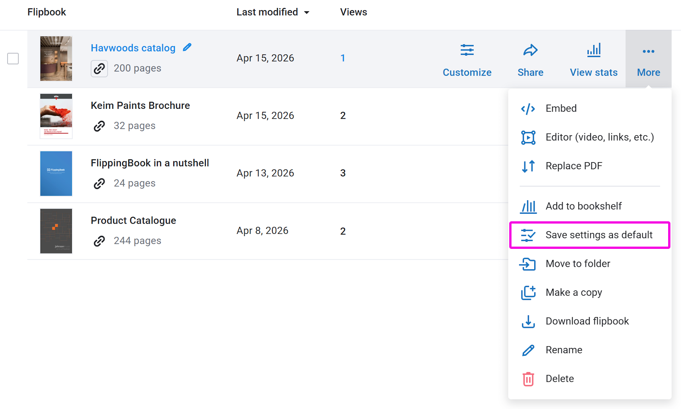Open Keim Paints Brochure flipbook title
Image resolution: width=681 pixels, height=409 pixels.
point(140,105)
